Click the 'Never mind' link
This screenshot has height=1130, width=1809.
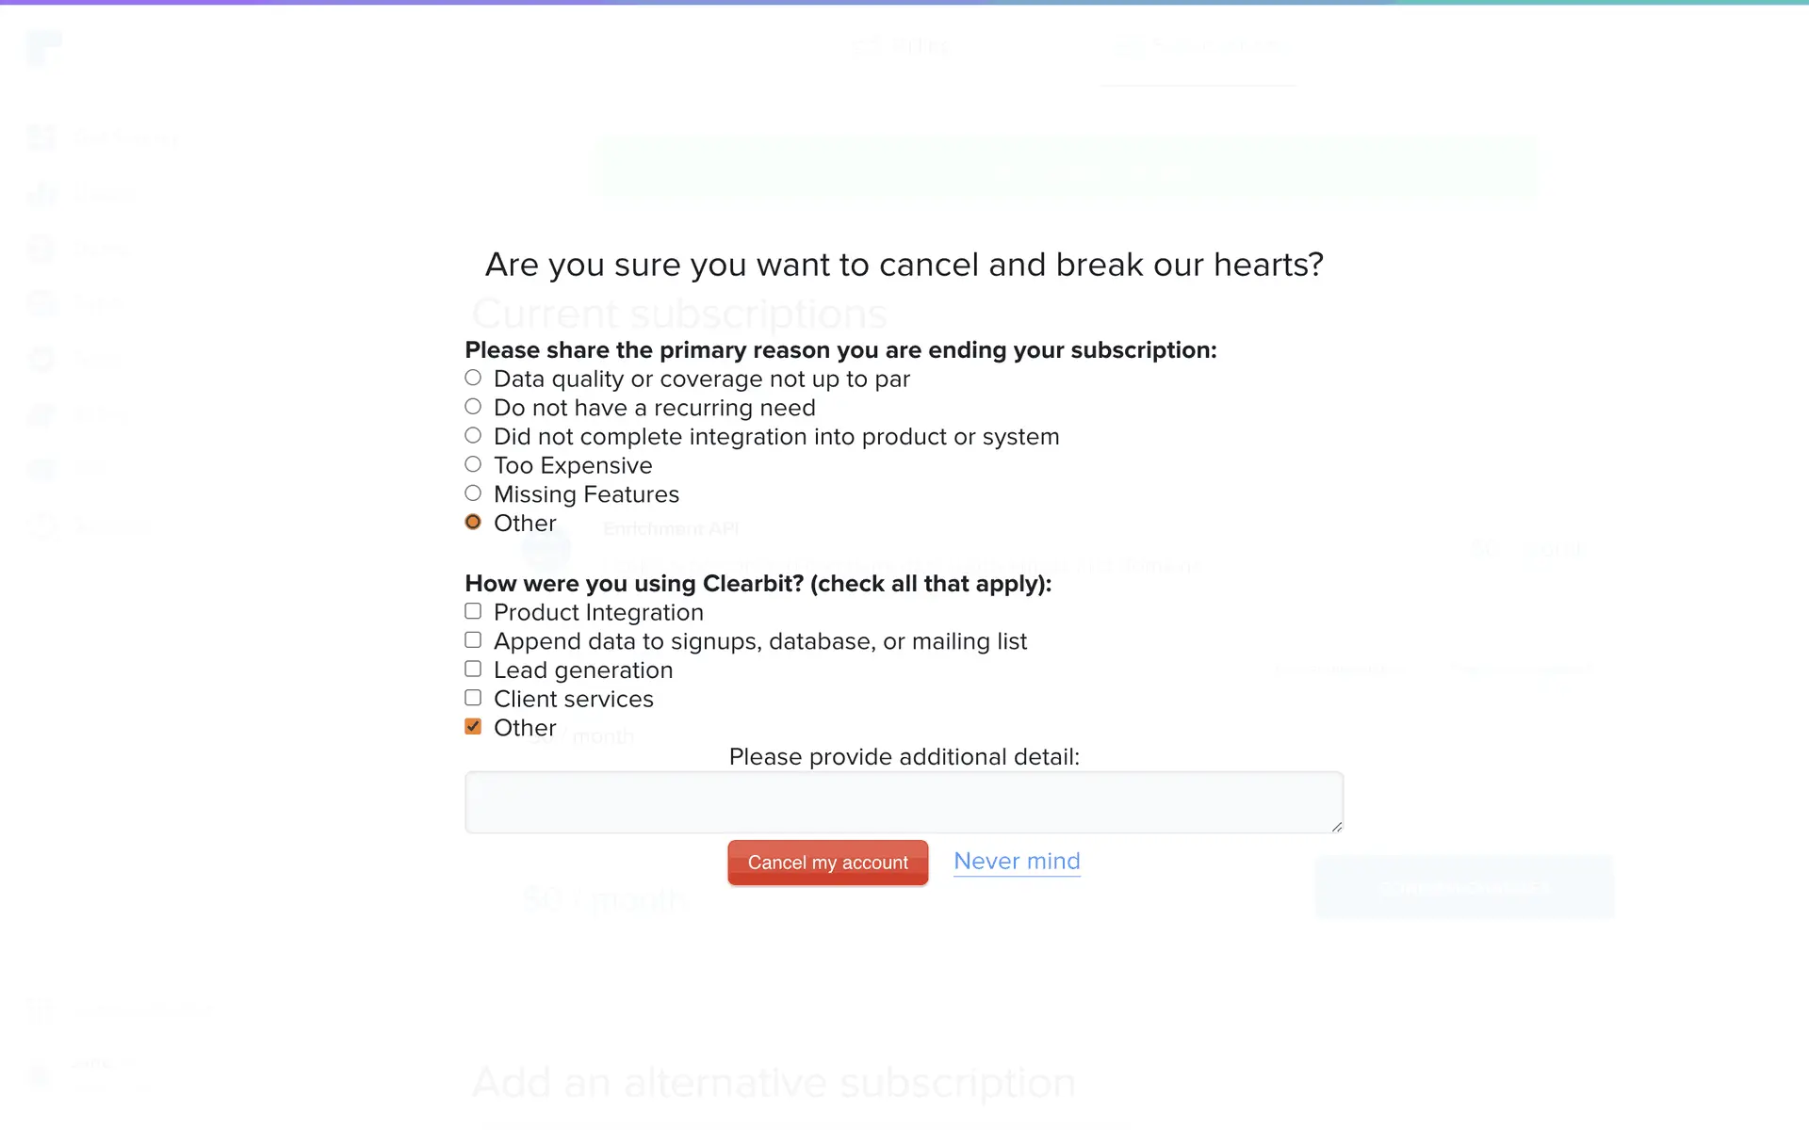pyautogui.click(x=1017, y=862)
